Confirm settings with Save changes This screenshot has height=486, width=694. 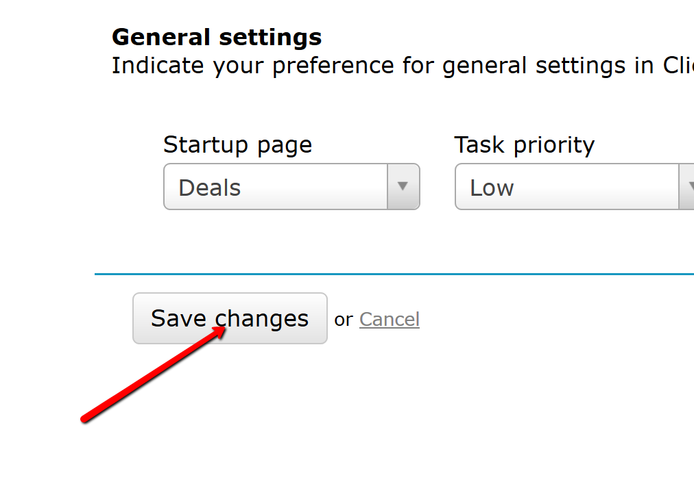click(x=230, y=318)
